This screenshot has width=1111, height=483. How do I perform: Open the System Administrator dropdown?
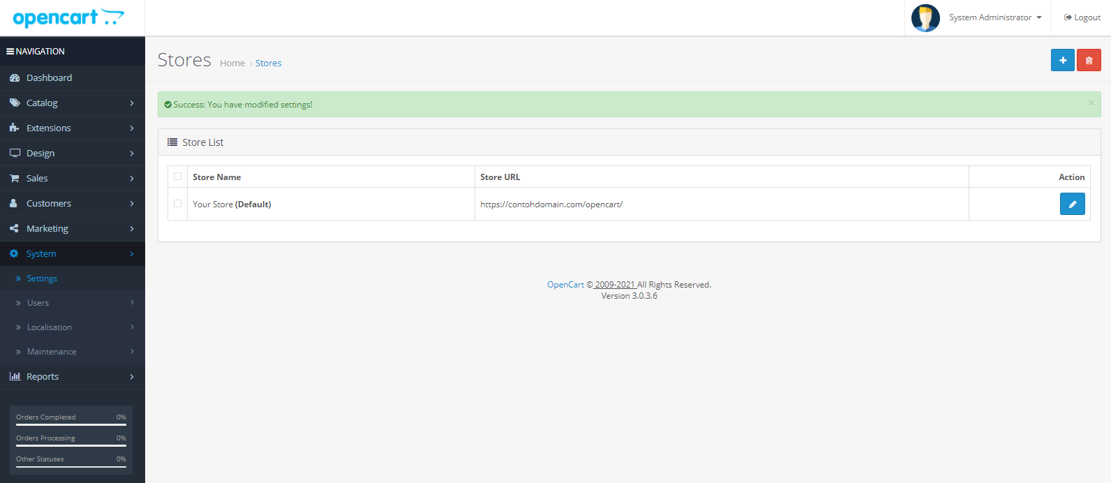pyautogui.click(x=994, y=17)
